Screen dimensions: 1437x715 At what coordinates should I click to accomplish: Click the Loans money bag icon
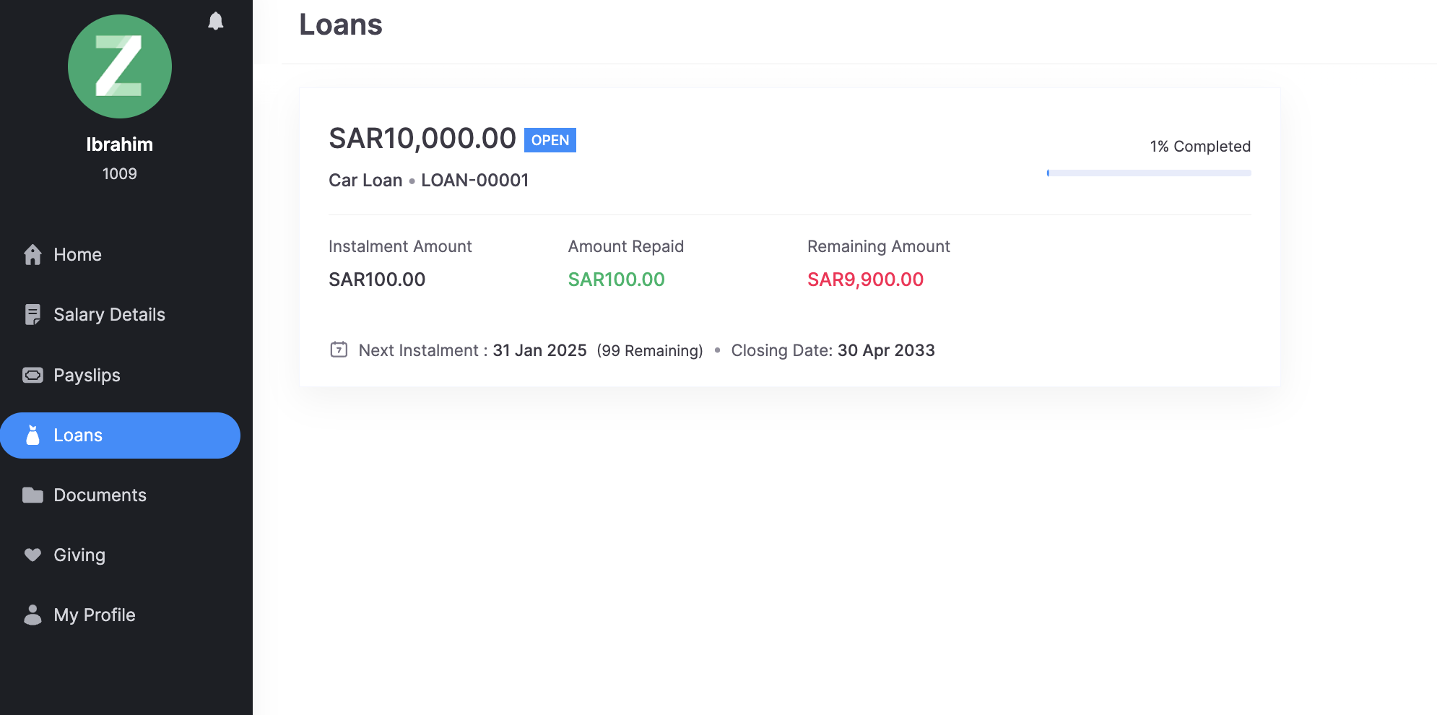tap(32, 435)
